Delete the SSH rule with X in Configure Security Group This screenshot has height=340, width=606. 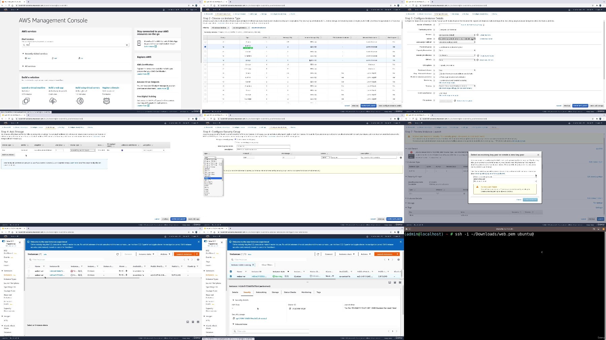[401, 157]
